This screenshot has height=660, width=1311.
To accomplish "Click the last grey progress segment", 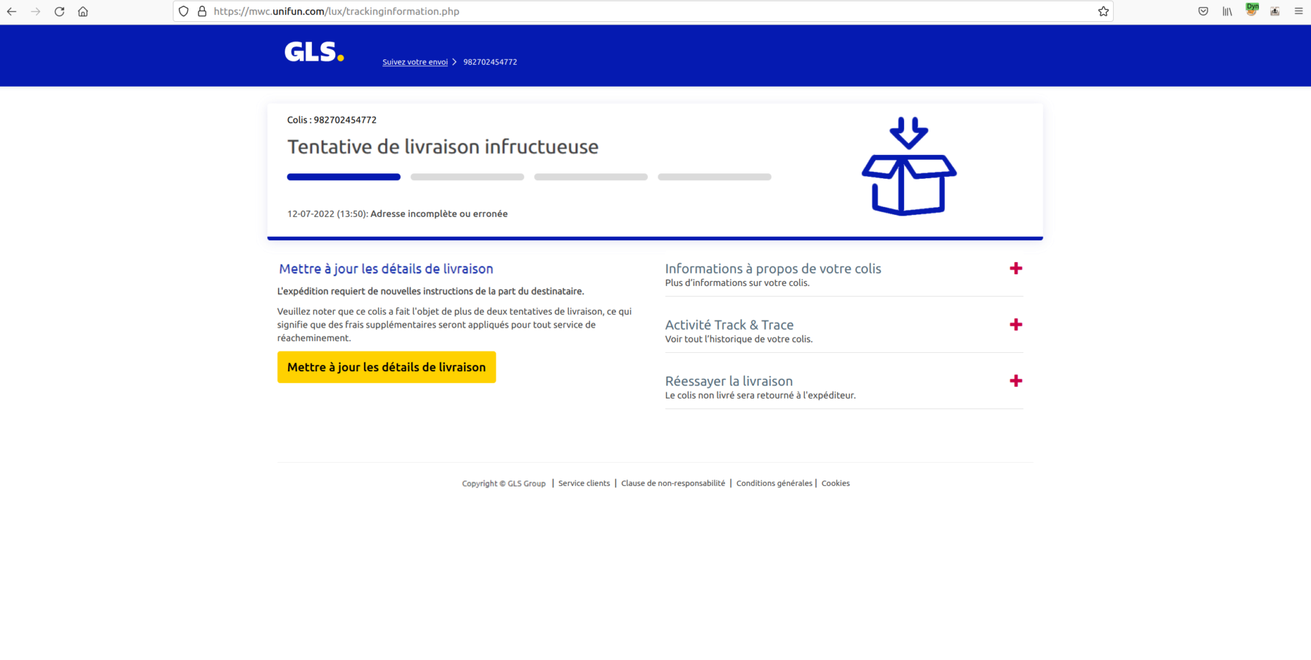I will coord(714,177).
